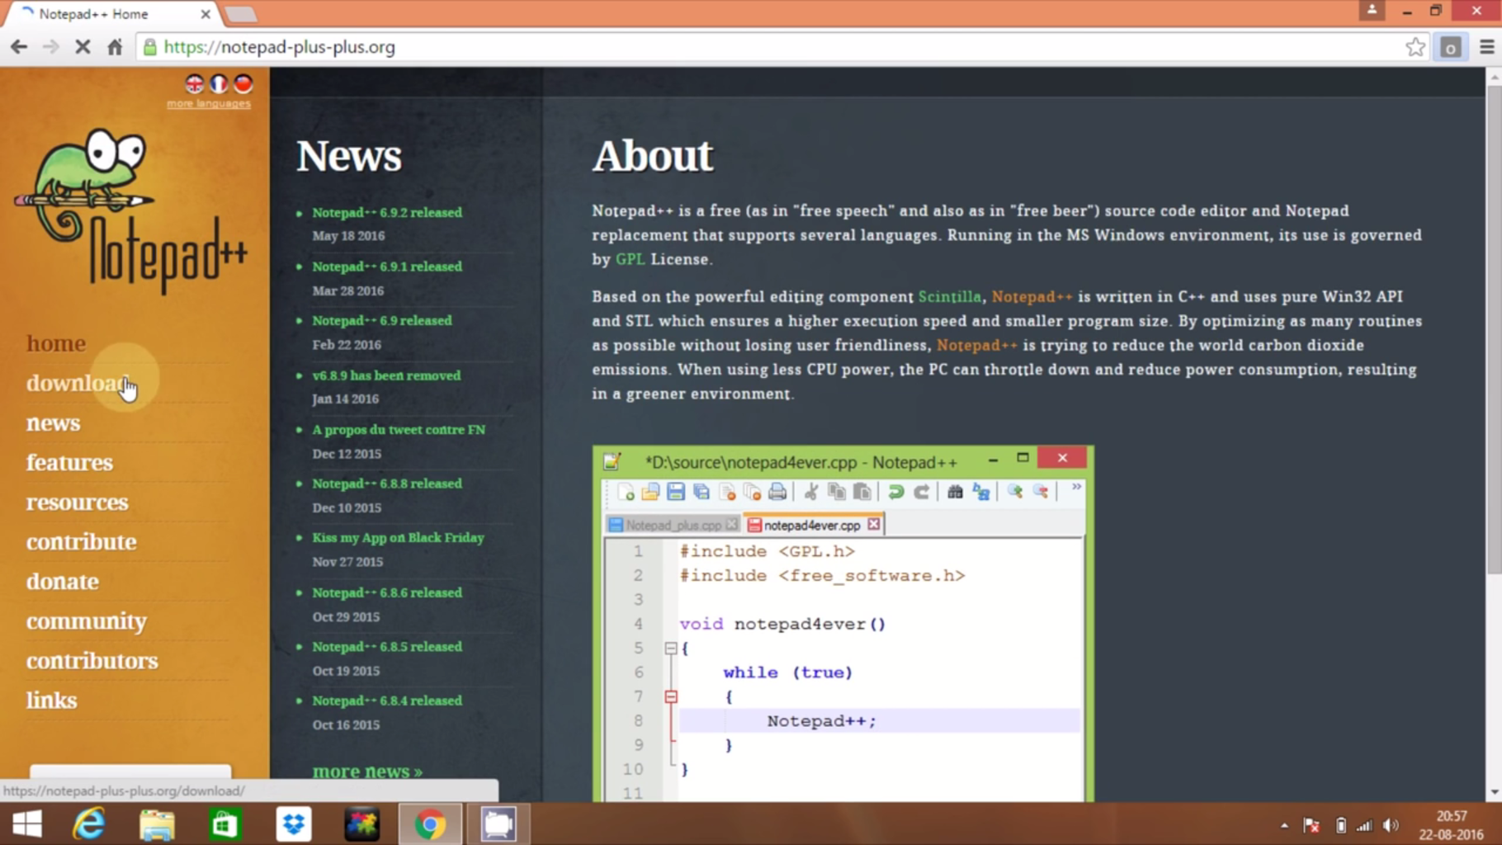This screenshot has height=845, width=1502.
Task: Open the Action Center flag icon
Action: (x=1311, y=825)
